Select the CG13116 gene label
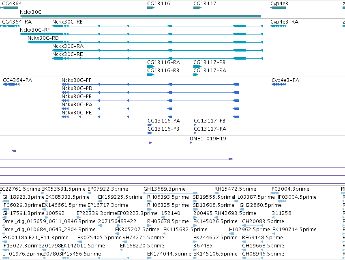The height and width of the screenshot is (260, 345). click(x=159, y=4)
